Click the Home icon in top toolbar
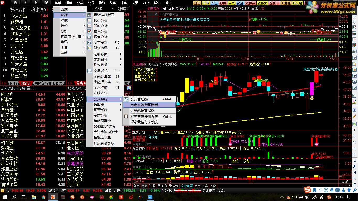Image resolution: width=358 pixels, height=201 pixels. pyautogui.click(x=15, y=3)
